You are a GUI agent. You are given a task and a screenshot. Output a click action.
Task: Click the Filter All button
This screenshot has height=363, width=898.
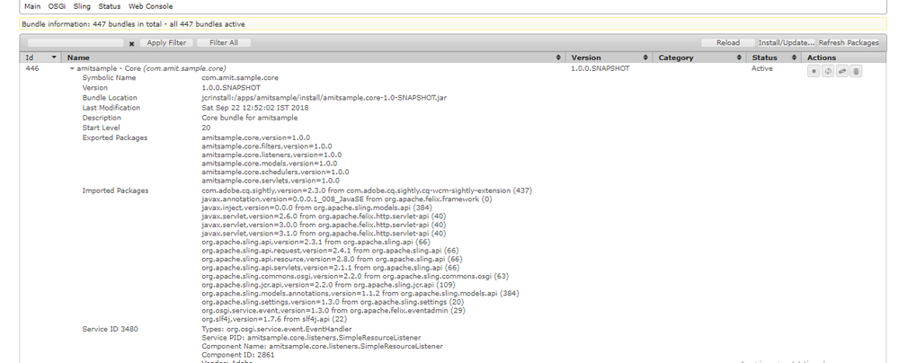[223, 43]
